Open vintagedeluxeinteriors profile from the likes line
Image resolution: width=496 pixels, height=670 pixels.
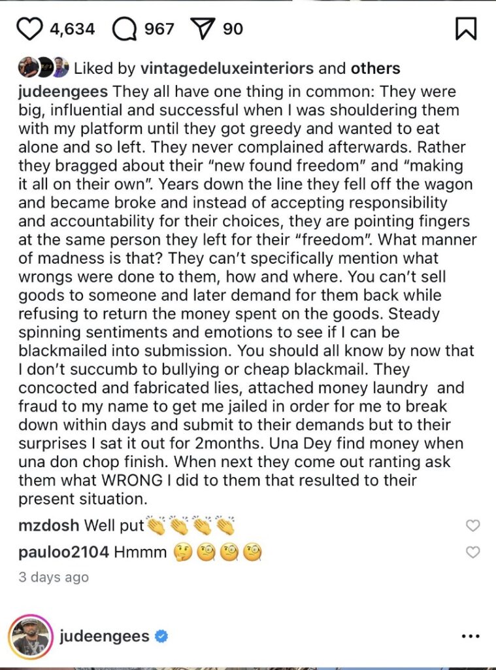227,68
